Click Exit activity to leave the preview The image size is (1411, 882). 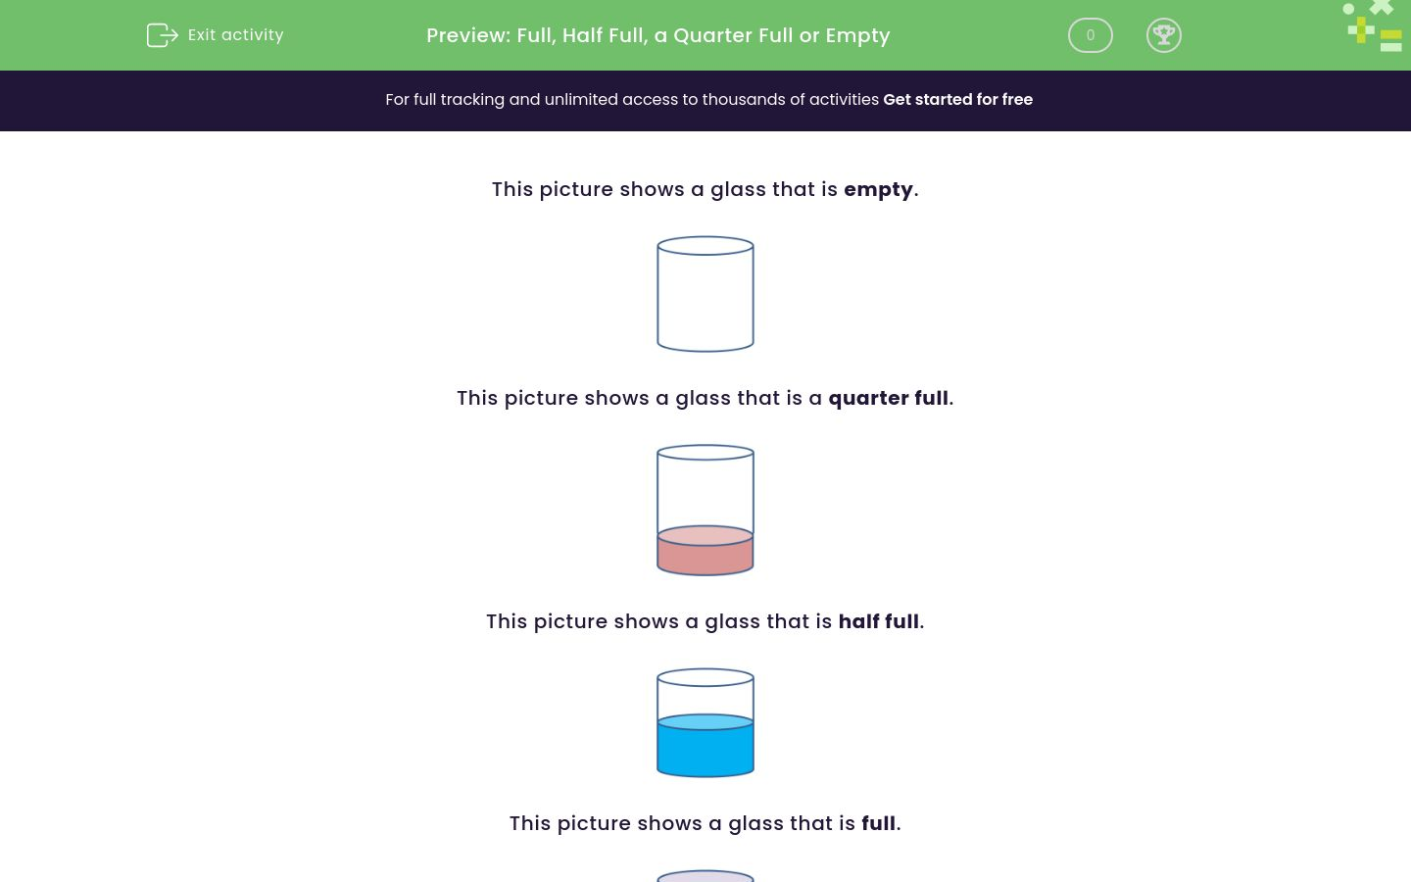pyautogui.click(x=215, y=35)
